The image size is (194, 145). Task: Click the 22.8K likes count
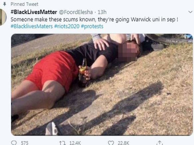pos(123,143)
